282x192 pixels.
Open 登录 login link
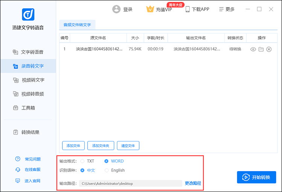tap(128, 9)
